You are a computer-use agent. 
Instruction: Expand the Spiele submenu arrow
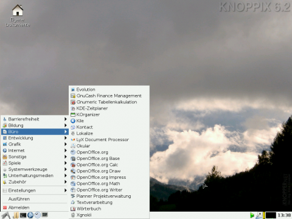coord(66,163)
